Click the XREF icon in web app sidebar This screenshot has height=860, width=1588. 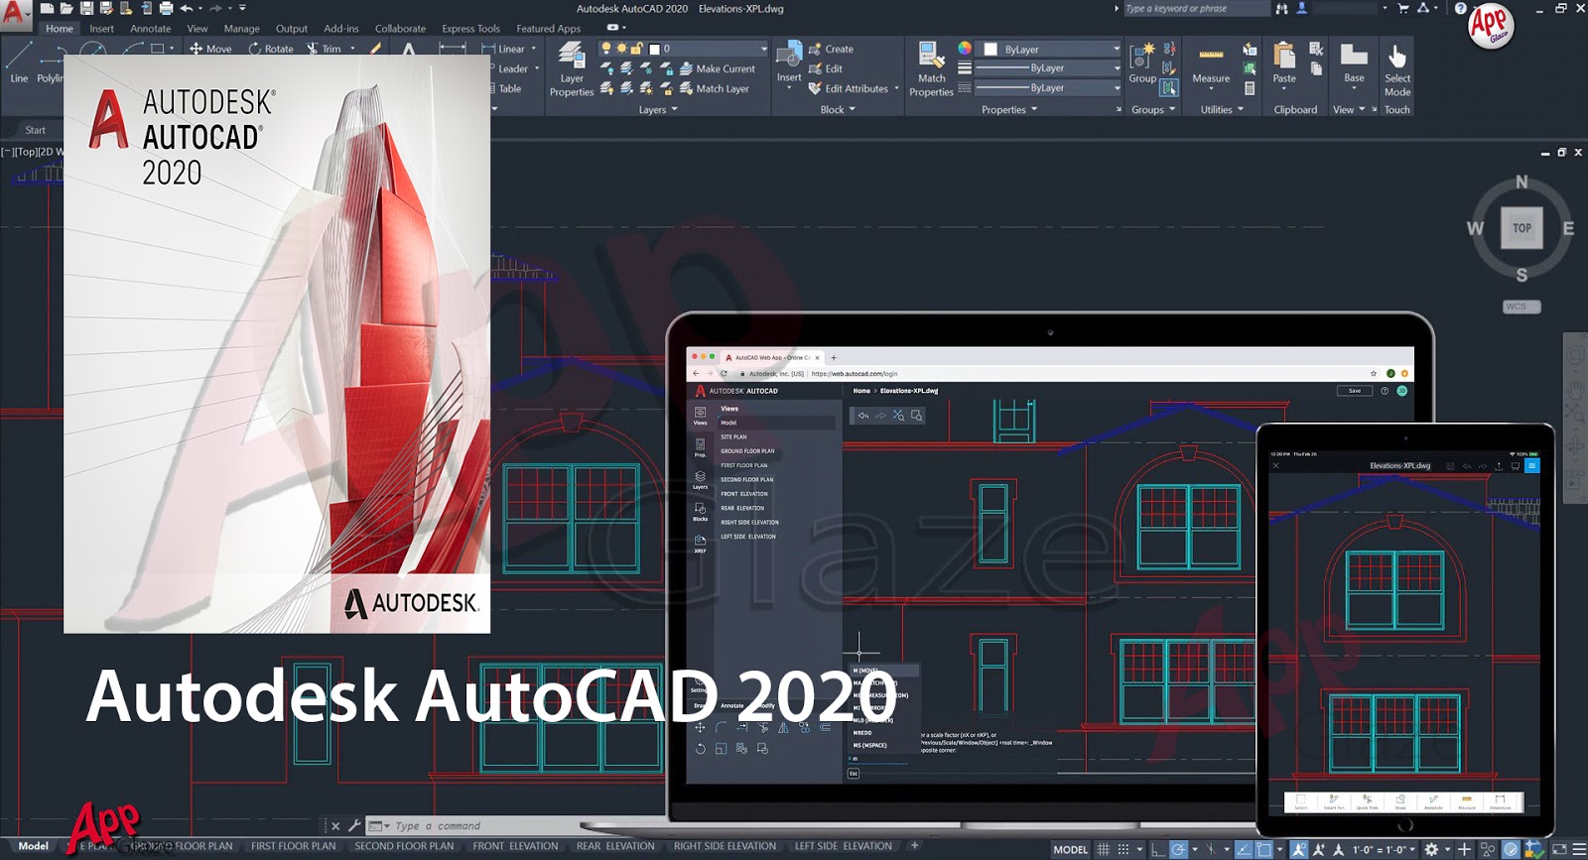click(x=700, y=544)
